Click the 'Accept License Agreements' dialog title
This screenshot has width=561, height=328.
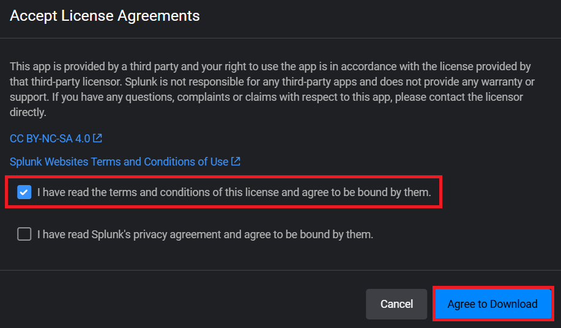point(105,16)
